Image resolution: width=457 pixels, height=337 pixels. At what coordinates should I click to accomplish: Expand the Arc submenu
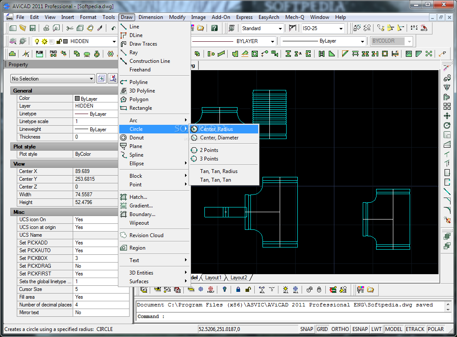(x=154, y=121)
